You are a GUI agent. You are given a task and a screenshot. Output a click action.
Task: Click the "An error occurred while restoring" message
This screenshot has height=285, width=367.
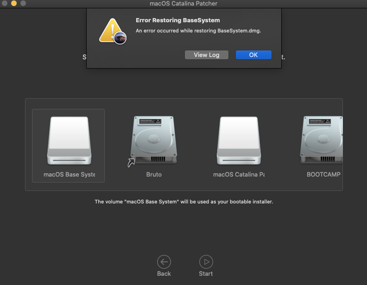click(198, 31)
